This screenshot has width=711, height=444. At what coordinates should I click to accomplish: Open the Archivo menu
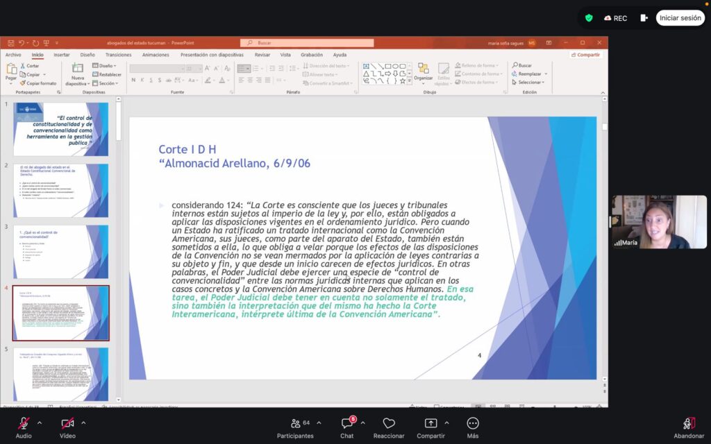13,55
